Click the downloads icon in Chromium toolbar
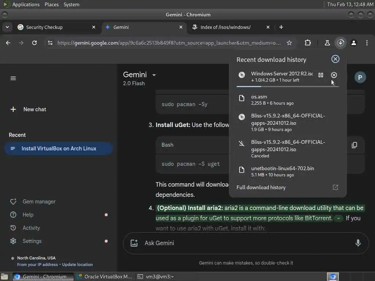The height and width of the screenshot is (281, 375). pos(341,43)
